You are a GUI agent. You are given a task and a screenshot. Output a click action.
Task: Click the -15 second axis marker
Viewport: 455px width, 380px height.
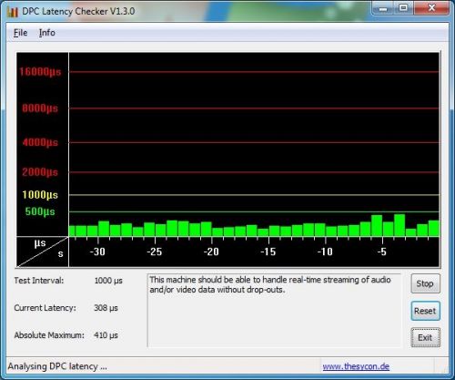coord(268,252)
